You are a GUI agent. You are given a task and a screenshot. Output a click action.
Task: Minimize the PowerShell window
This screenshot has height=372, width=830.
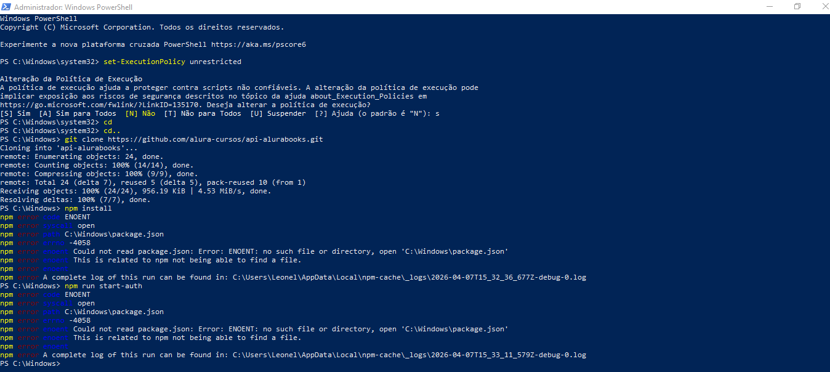769,7
